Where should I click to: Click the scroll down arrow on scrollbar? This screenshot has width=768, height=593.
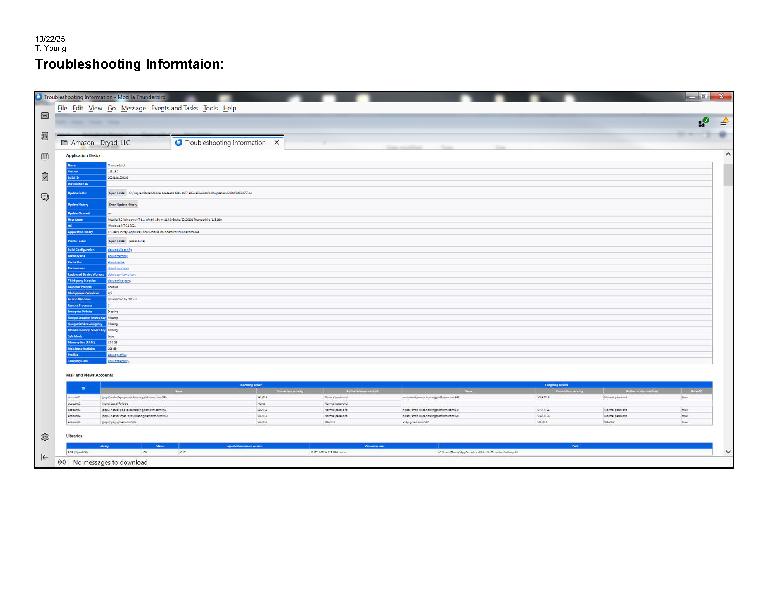(x=728, y=452)
